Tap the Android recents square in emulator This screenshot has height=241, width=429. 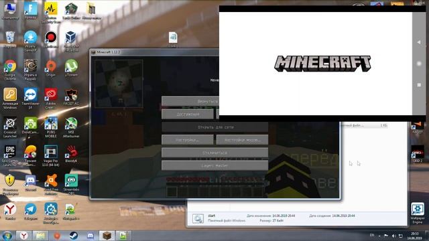pyautogui.click(x=419, y=85)
